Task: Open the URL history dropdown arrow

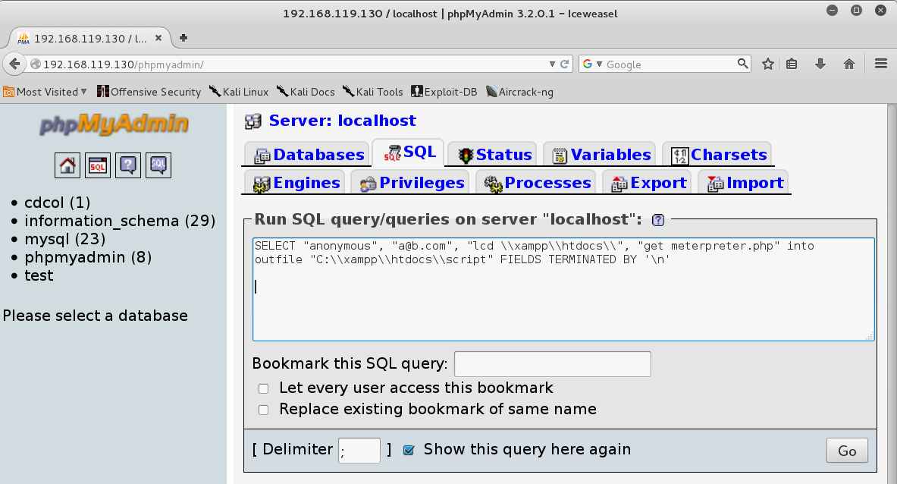Action: 552,64
